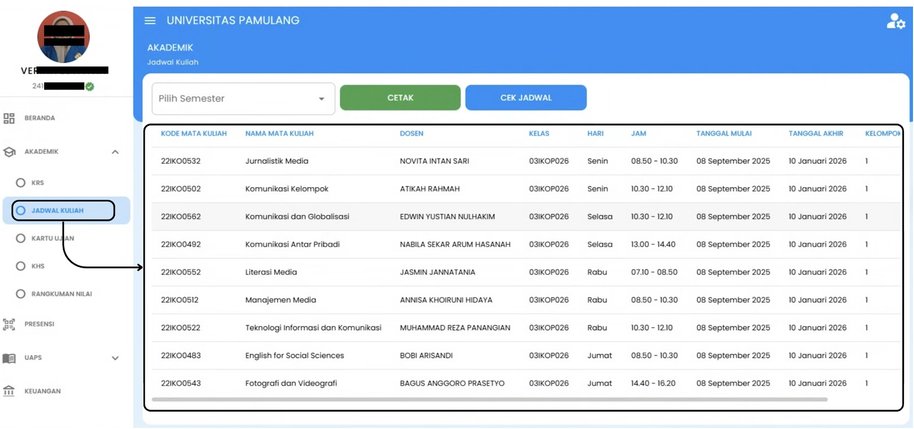Click the UAPS menu label
The image size is (914, 429).
point(33,358)
